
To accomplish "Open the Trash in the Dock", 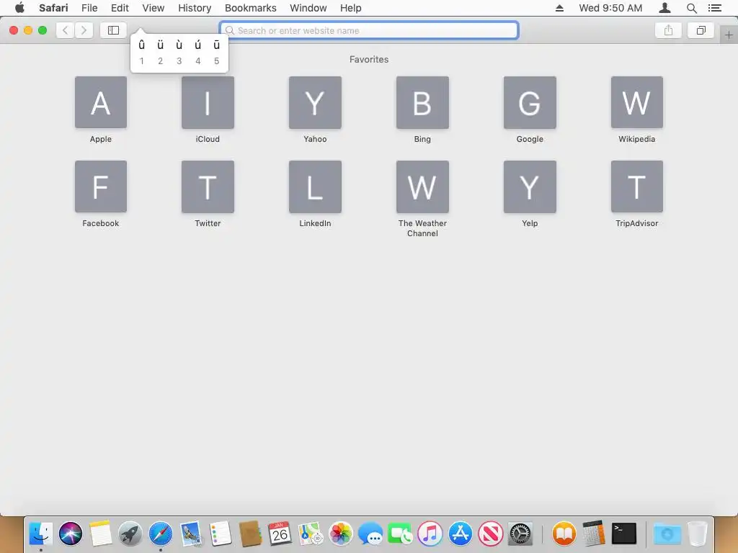I will (697, 534).
